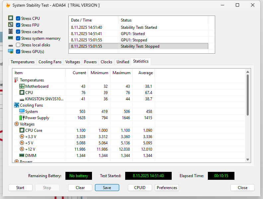Click the disk drive icon beside Stress local disks
The image size is (263, 199).
pyautogui.click(x=11, y=45)
